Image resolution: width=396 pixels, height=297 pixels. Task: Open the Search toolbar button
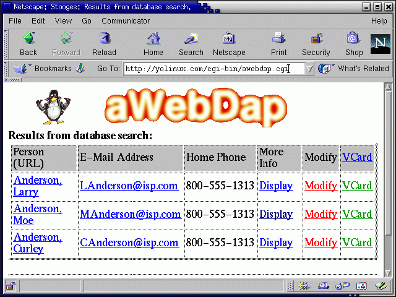point(191,43)
